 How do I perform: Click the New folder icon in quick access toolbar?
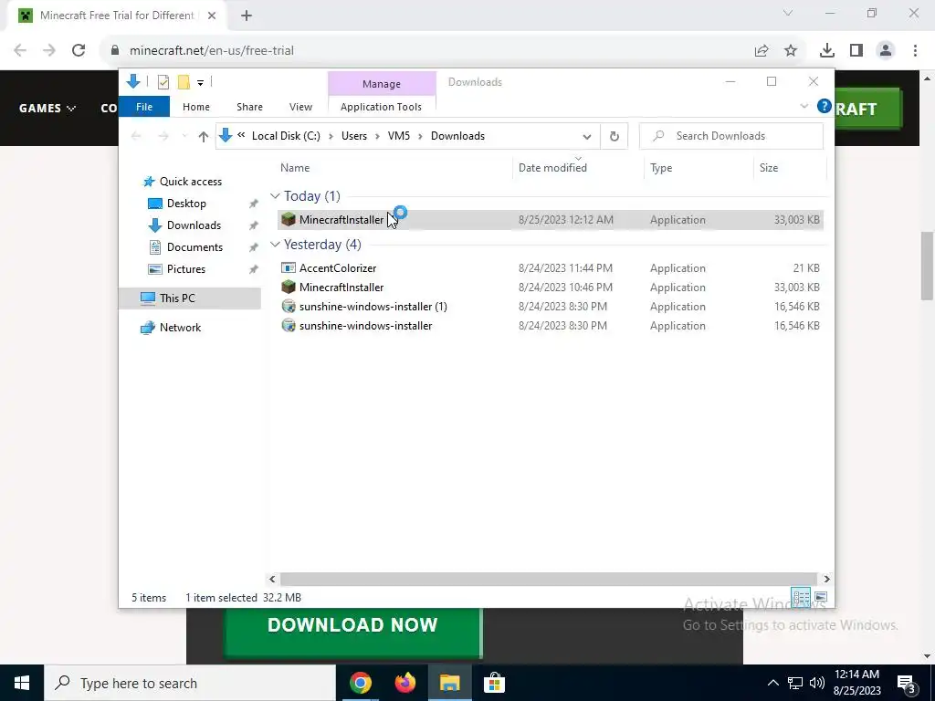point(184,82)
